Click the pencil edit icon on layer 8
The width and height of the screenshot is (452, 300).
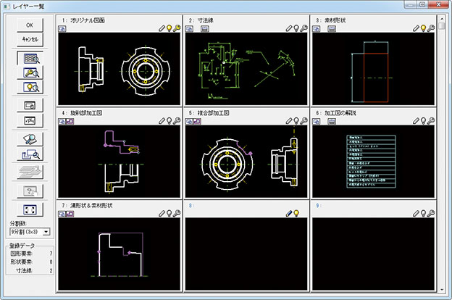(289, 214)
